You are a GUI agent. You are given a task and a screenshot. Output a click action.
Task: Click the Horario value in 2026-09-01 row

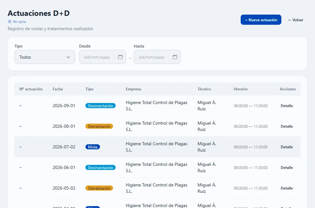pyautogui.click(x=251, y=106)
